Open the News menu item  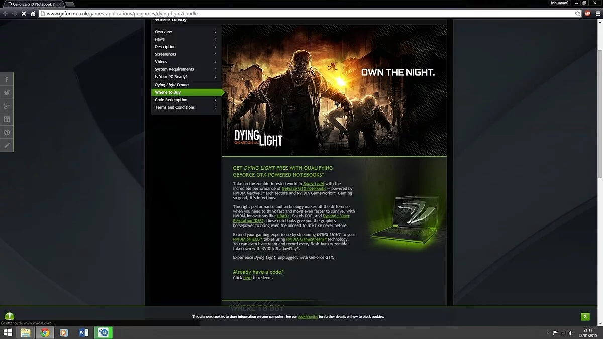pos(186,39)
